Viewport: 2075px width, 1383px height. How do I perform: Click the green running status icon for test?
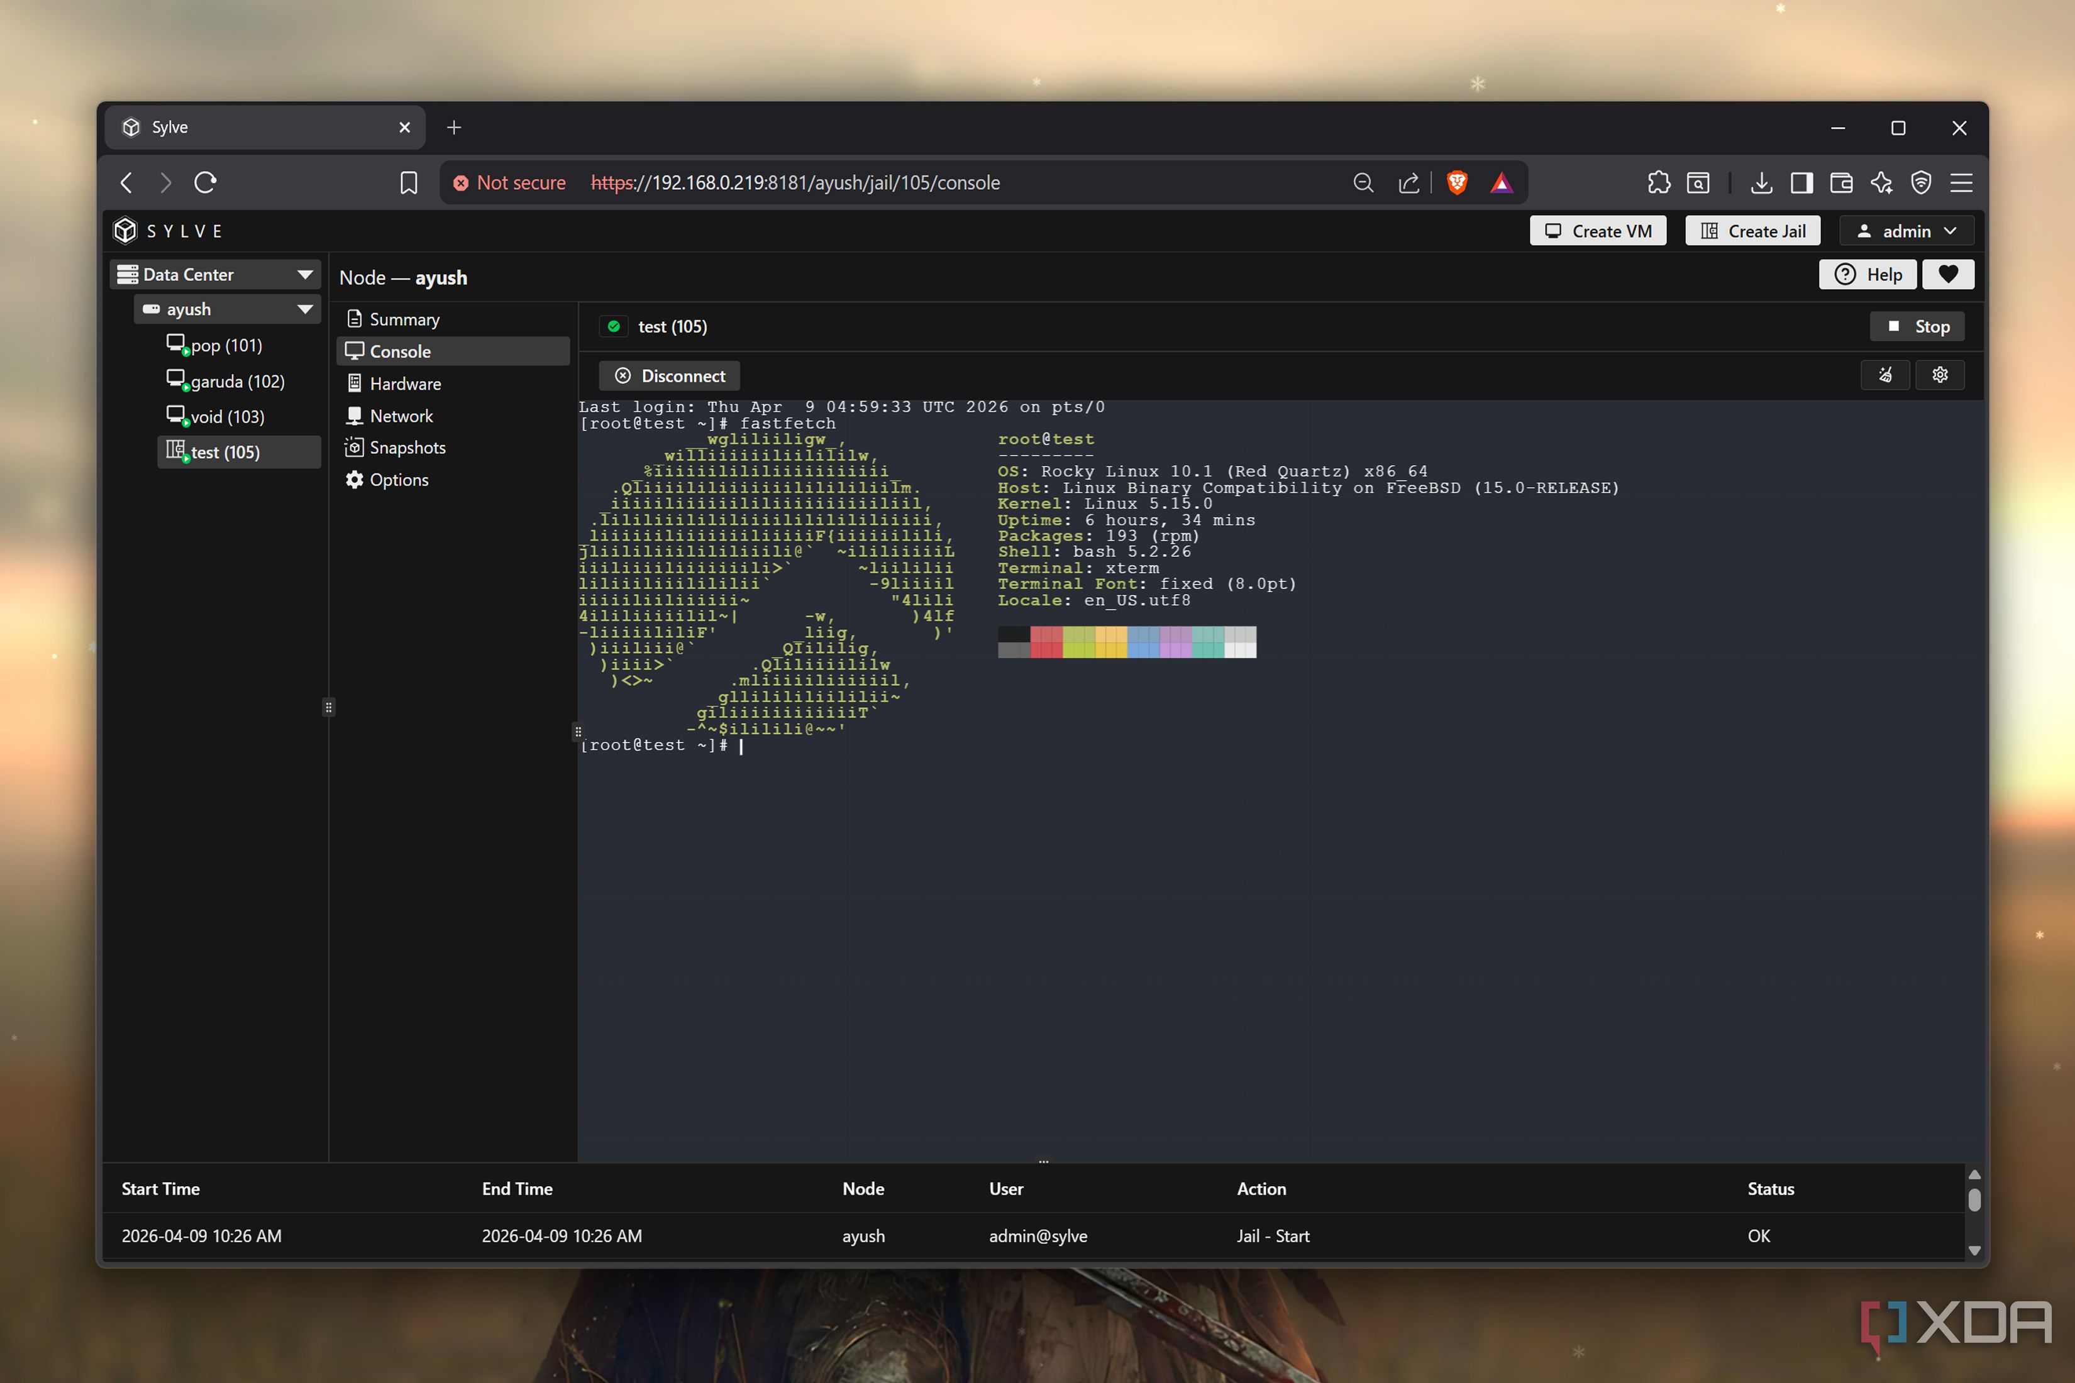(x=614, y=326)
